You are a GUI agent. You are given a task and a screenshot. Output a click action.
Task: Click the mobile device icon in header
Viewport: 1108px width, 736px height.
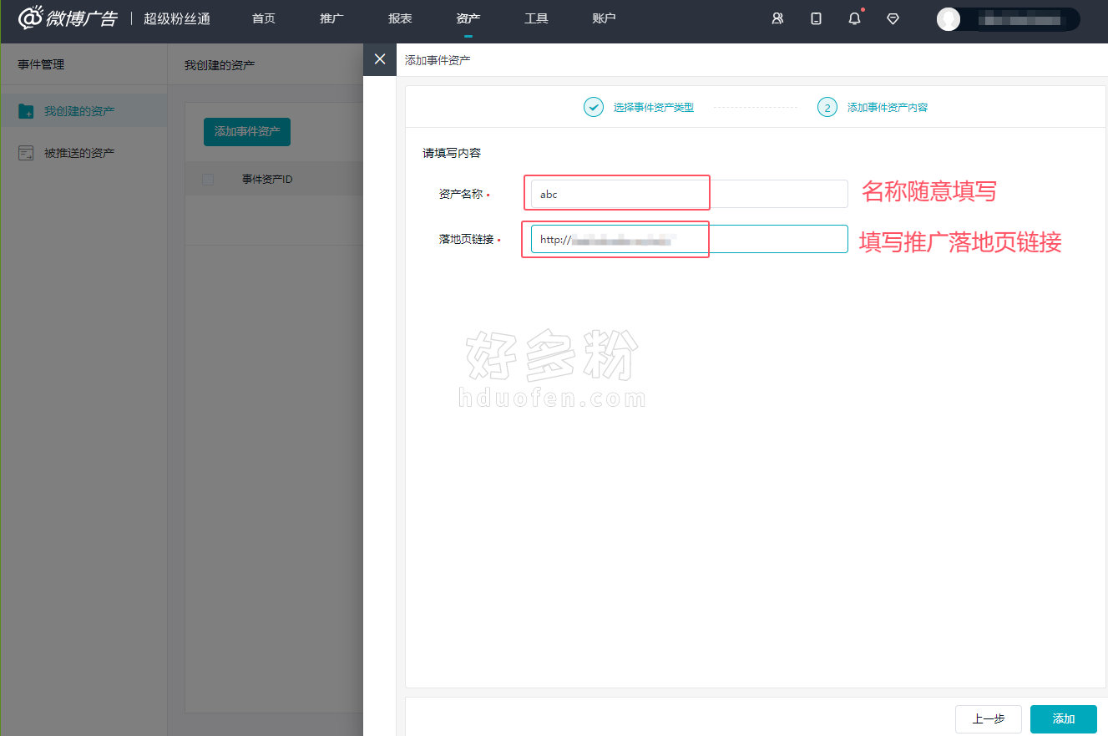pyautogui.click(x=816, y=18)
